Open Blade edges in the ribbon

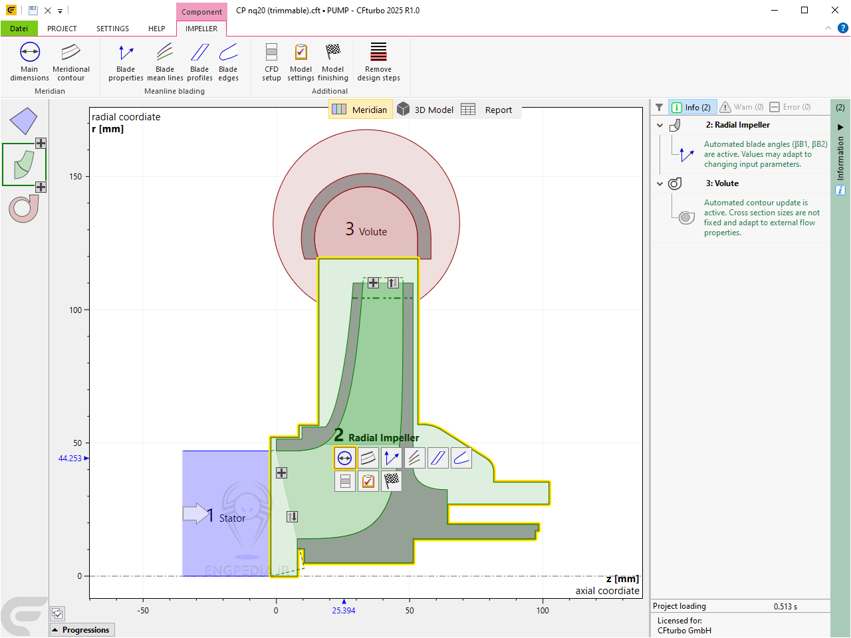228,62
